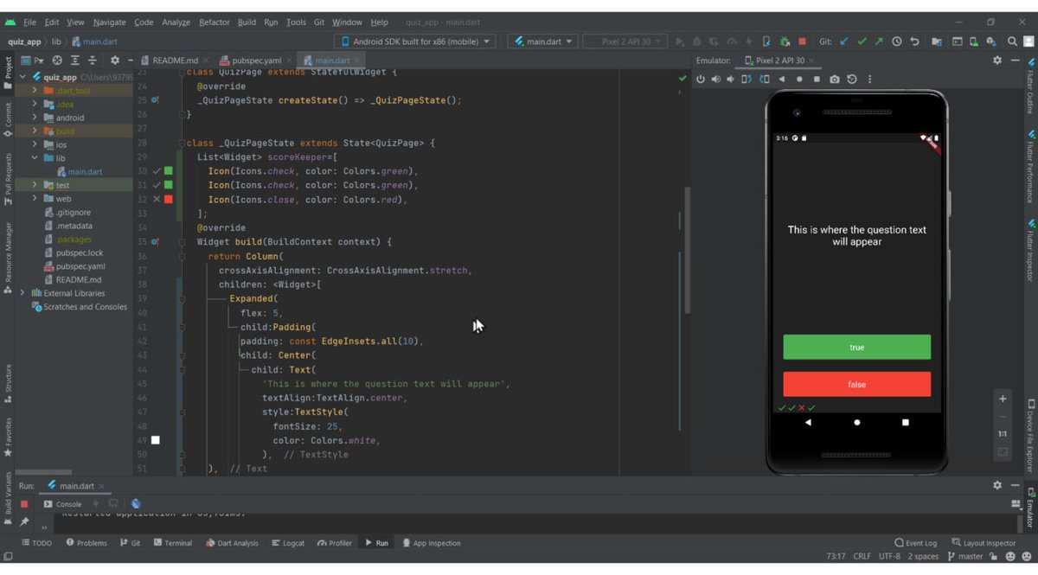Open Project panel options gear
Image resolution: width=1038 pixels, height=575 pixels.
click(115, 61)
